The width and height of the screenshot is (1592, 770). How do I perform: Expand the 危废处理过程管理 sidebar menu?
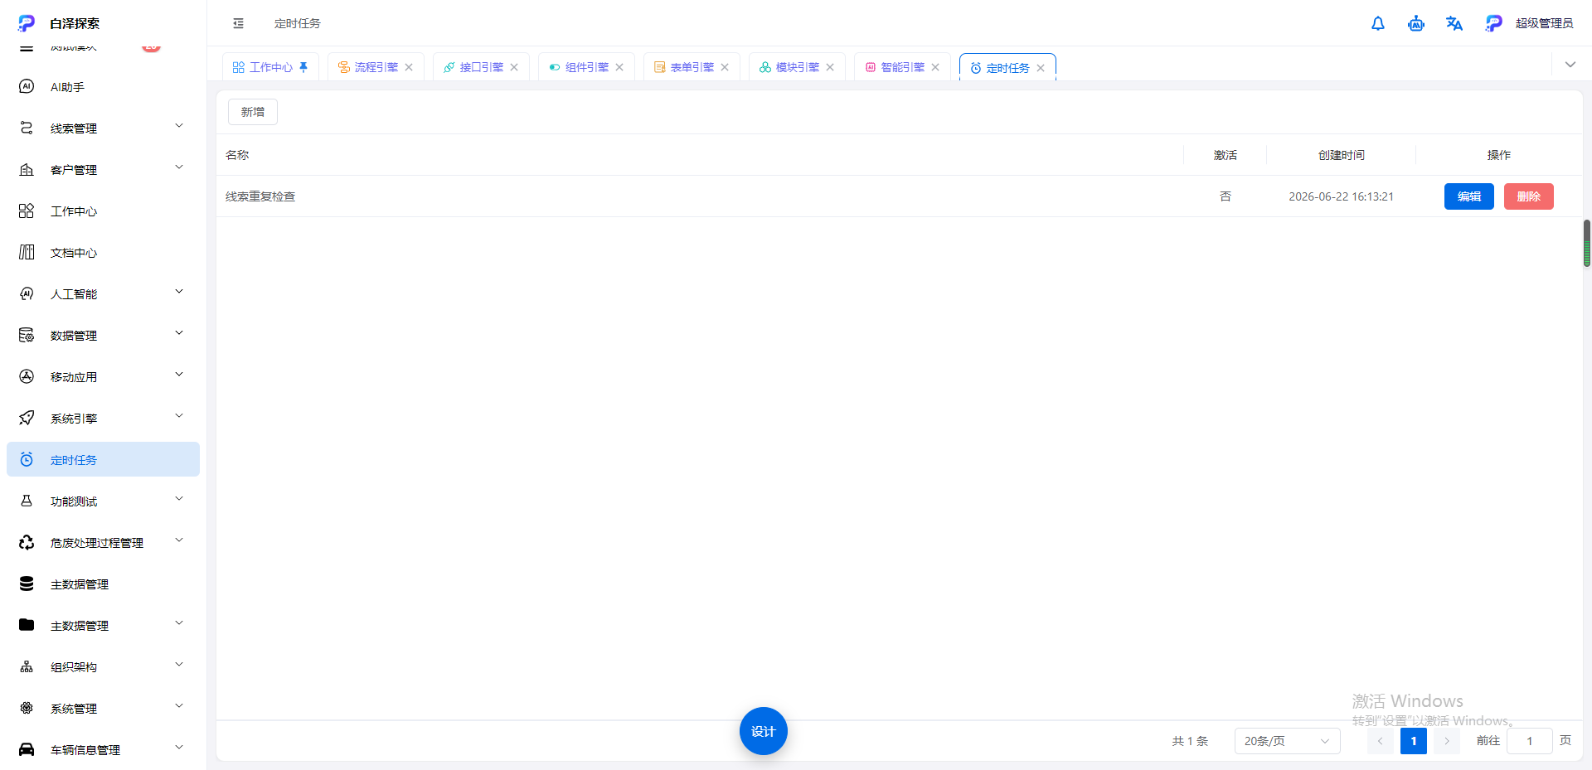tap(103, 543)
